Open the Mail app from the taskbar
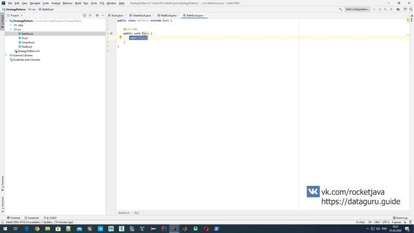This screenshot has width=414, height=233. (x=79, y=228)
